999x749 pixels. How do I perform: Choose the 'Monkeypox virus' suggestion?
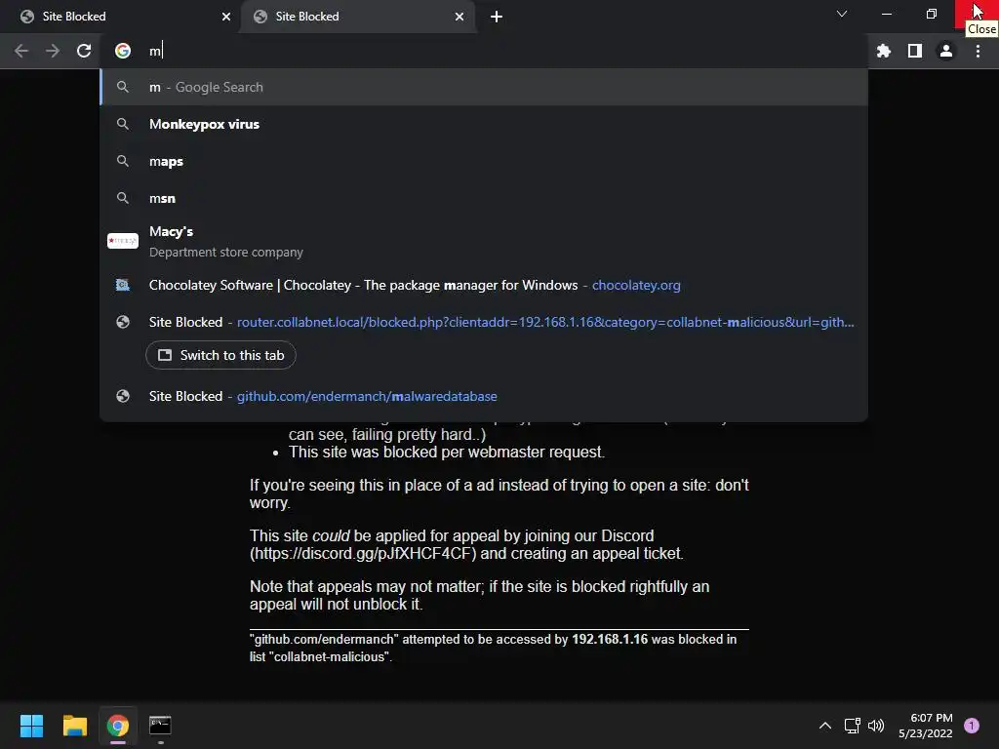tap(484, 124)
